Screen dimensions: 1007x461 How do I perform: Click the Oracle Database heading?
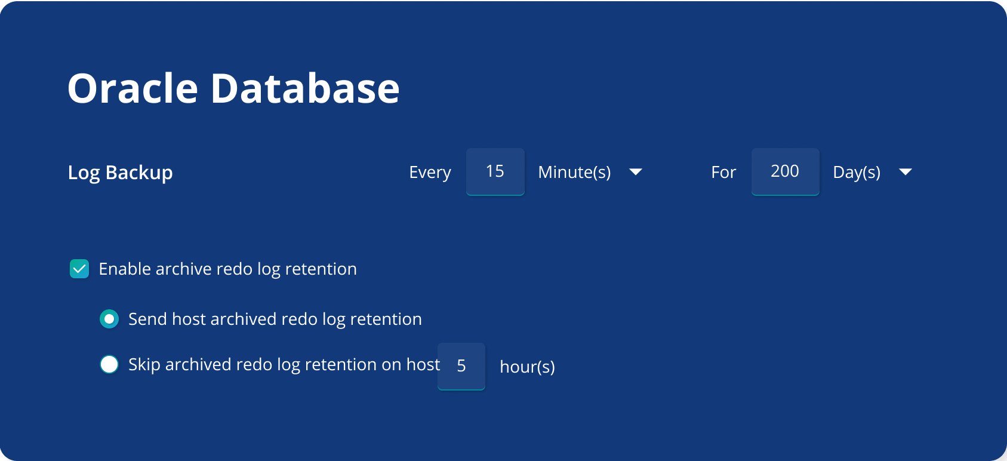[233, 88]
